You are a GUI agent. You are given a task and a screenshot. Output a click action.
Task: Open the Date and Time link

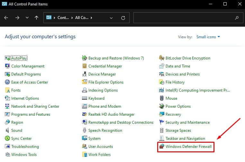(178, 66)
